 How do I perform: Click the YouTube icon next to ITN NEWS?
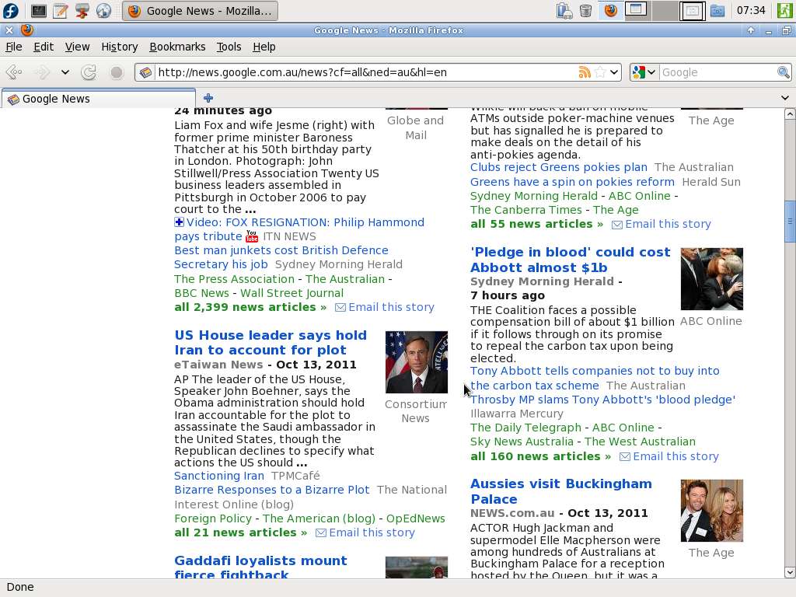pos(252,236)
